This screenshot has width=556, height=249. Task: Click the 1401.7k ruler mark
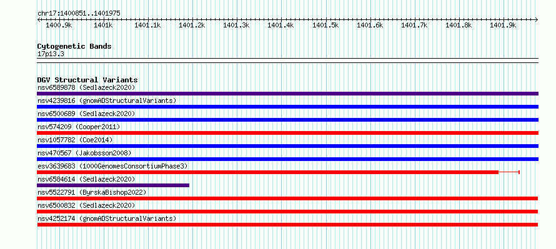[414, 26]
